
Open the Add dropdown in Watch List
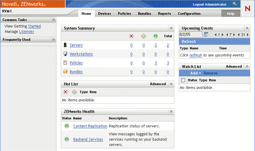click(x=196, y=73)
